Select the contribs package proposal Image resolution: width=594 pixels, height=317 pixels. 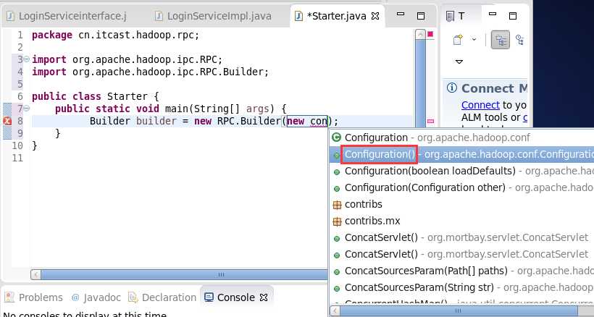tap(461, 204)
